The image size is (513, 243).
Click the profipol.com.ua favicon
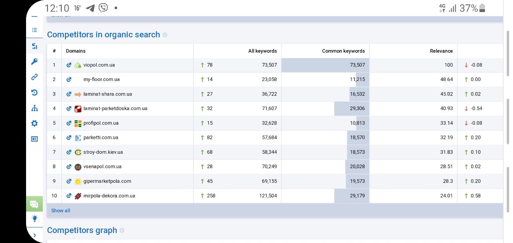78,123
